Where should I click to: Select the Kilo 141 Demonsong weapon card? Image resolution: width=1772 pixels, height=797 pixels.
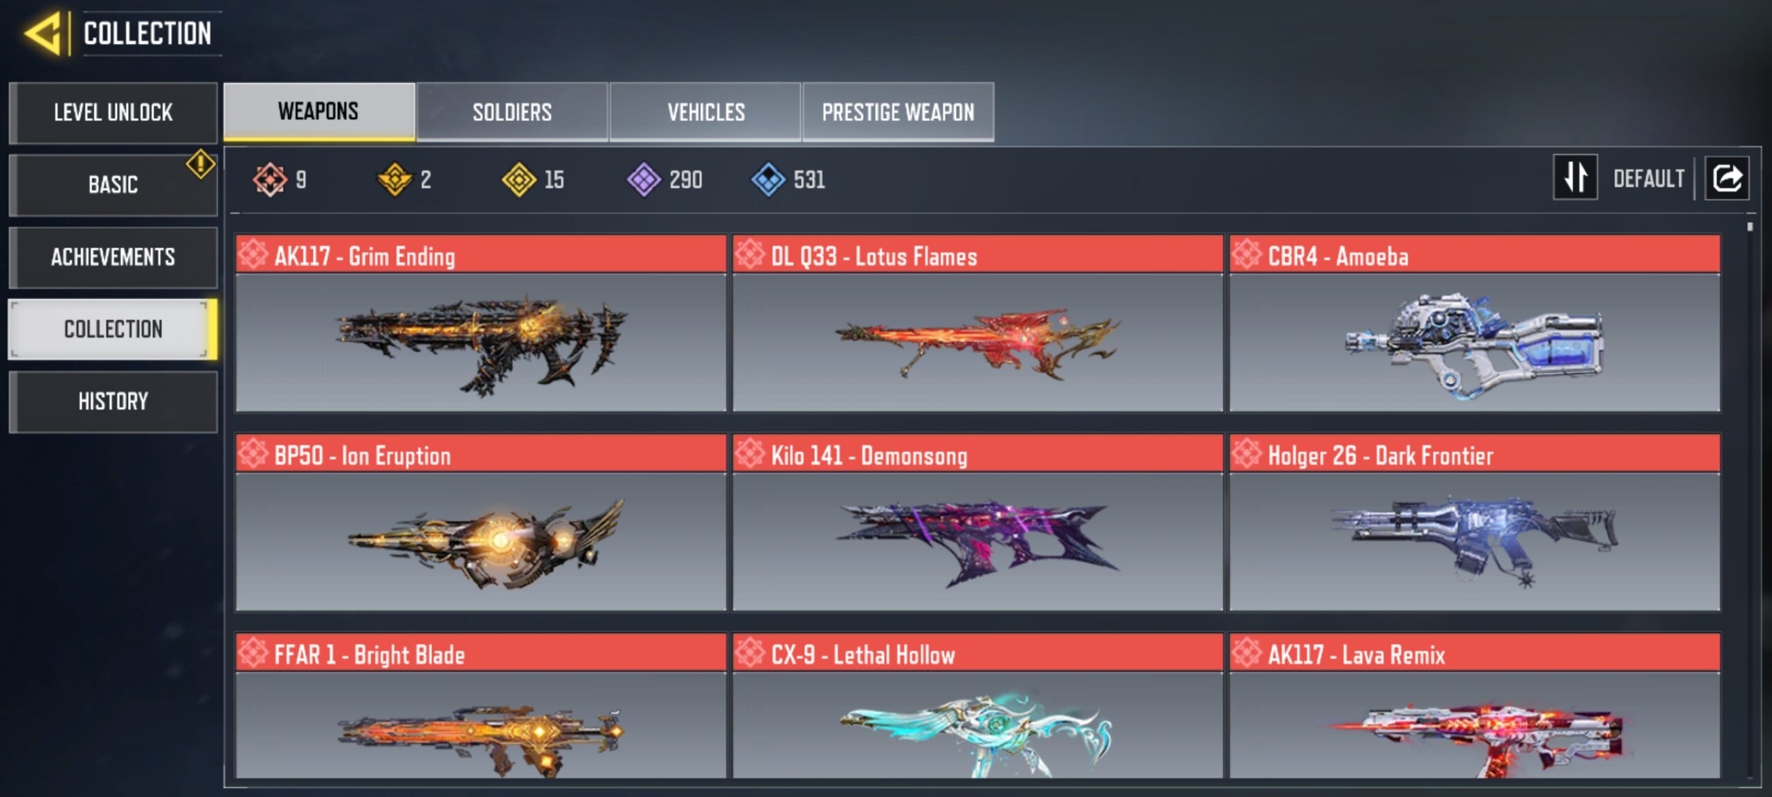tap(977, 522)
